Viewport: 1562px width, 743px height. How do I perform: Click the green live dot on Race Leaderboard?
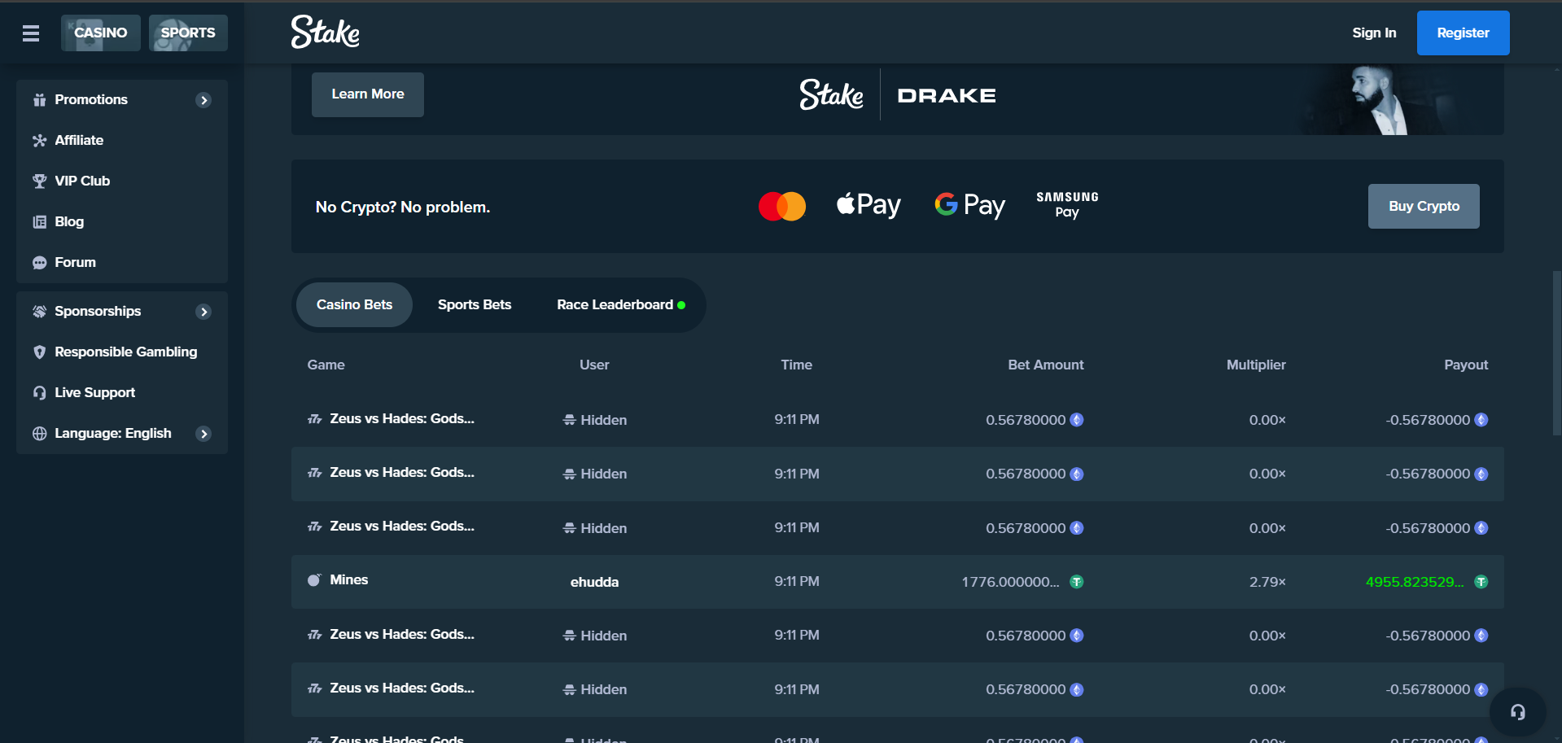tap(681, 305)
